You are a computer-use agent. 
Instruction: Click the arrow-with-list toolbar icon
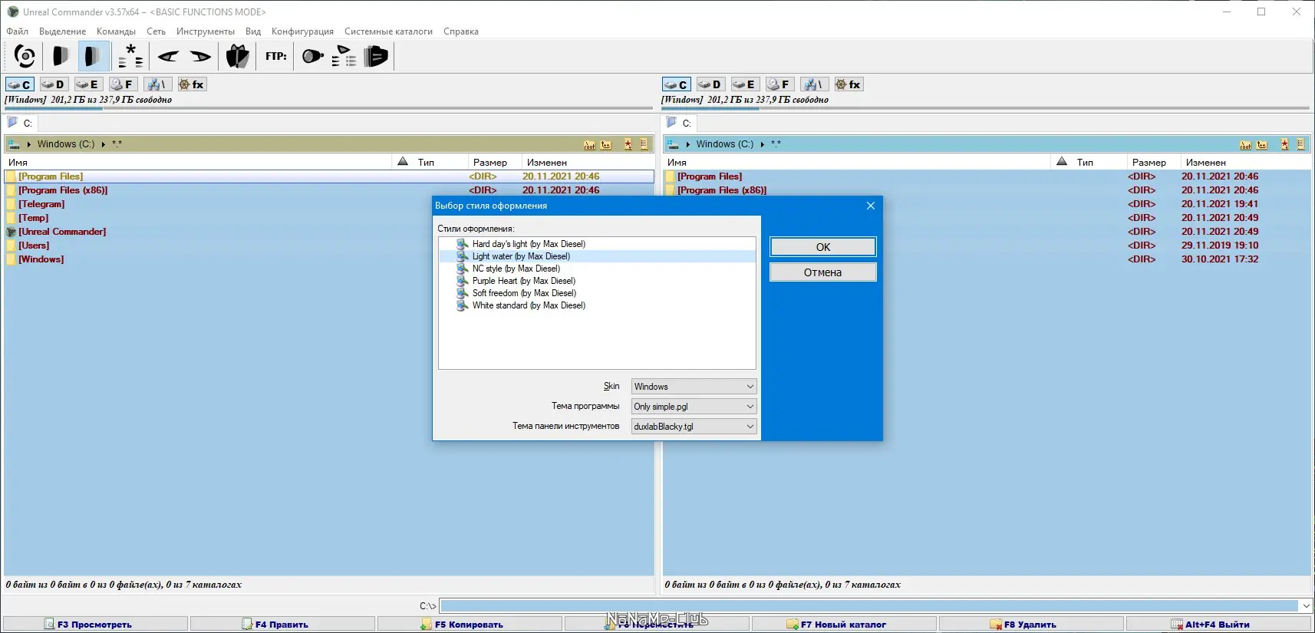(x=344, y=56)
